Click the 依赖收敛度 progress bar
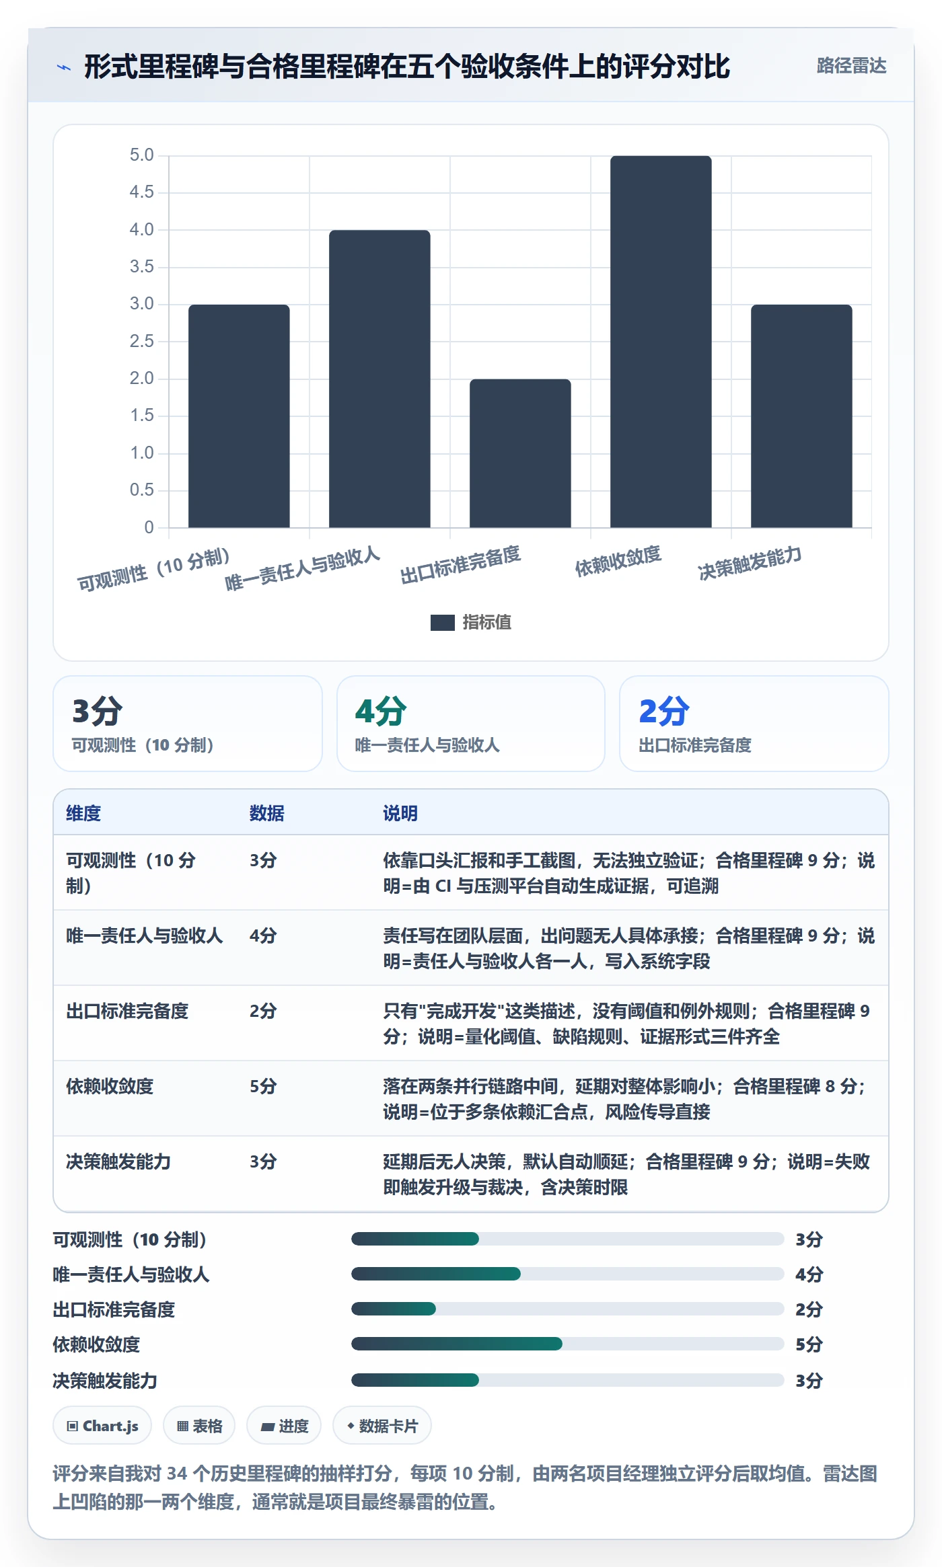 pyautogui.click(x=568, y=1344)
